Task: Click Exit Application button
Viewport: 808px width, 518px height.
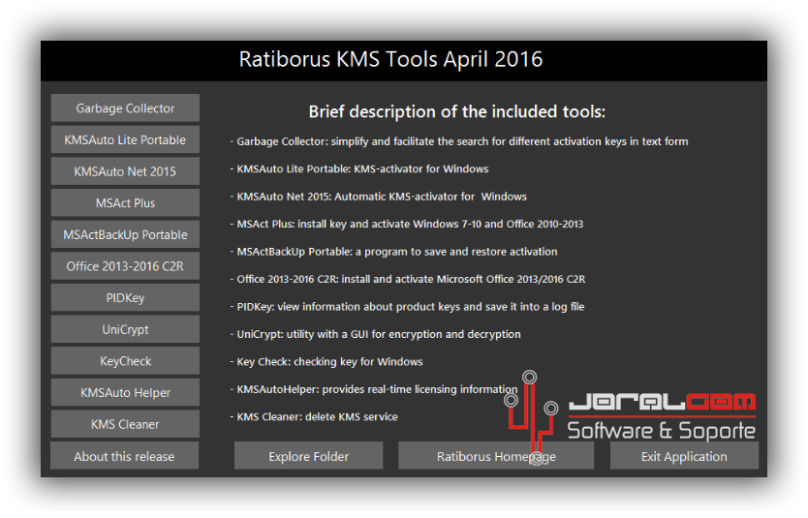Action: (684, 456)
